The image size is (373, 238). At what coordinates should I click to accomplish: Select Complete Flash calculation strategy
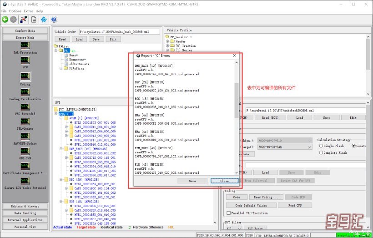321,152
